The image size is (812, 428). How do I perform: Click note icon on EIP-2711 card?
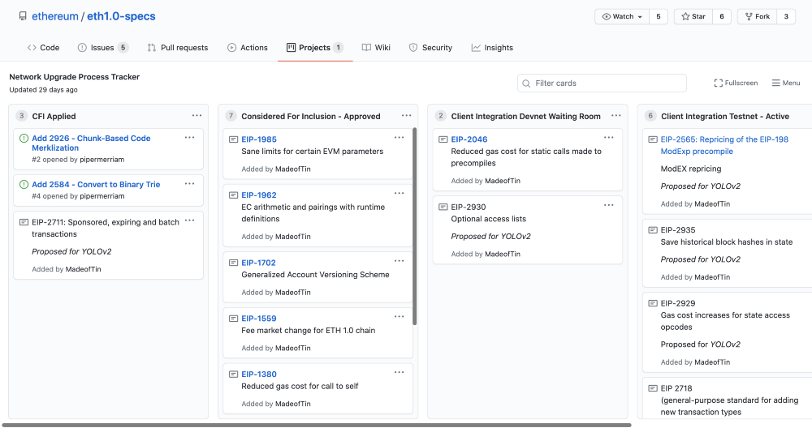coord(24,222)
